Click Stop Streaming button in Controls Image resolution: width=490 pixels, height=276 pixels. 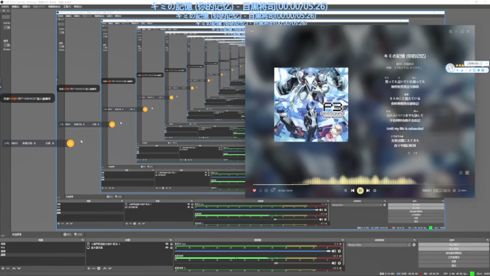(454, 245)
